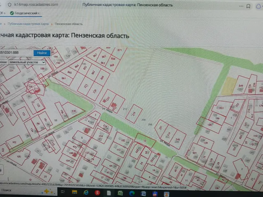This screenshot has width=263, height=197.
Task: Open Microsoft Edge from the taskbar
Action: click(x=132, y=193)
